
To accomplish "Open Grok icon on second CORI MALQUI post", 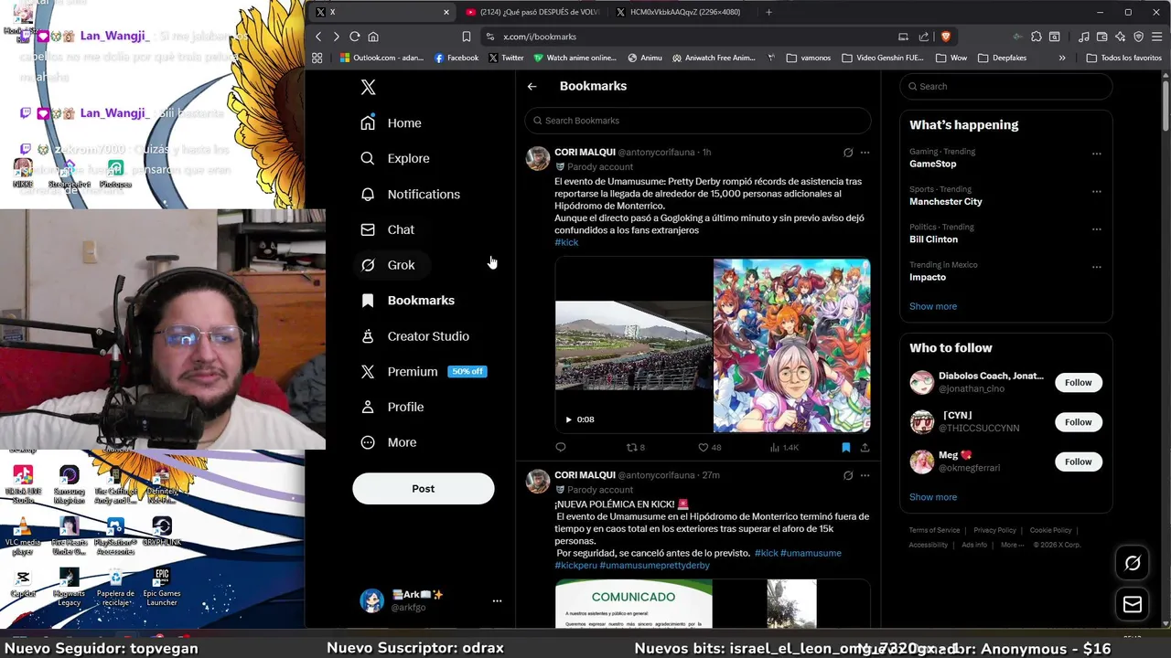I will click(x=848, y=475).
